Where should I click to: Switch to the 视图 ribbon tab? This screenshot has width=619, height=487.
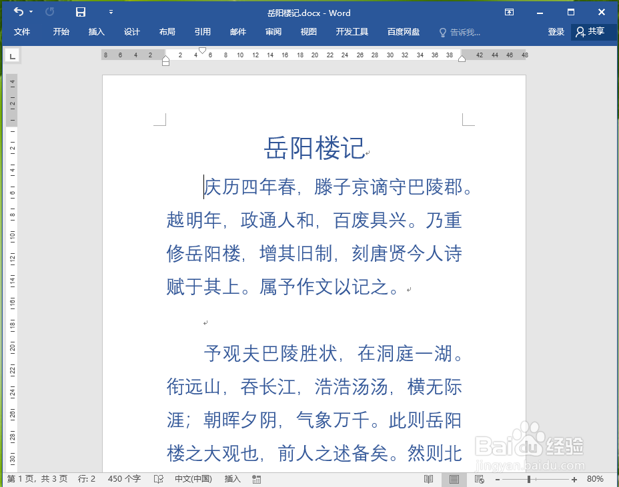pyautogui.click(x=308, y=31)
